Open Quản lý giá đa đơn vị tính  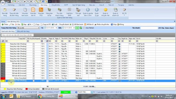coord(88,12)
